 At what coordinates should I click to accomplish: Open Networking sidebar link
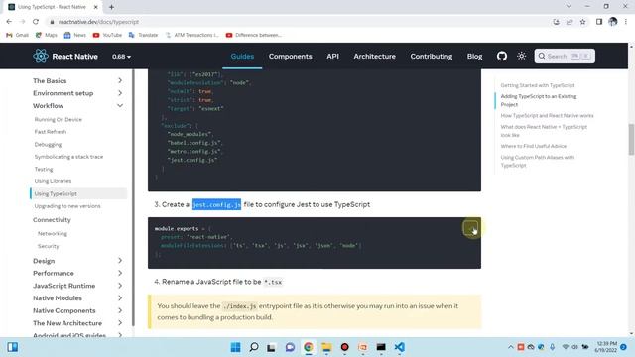click(53, 234)
